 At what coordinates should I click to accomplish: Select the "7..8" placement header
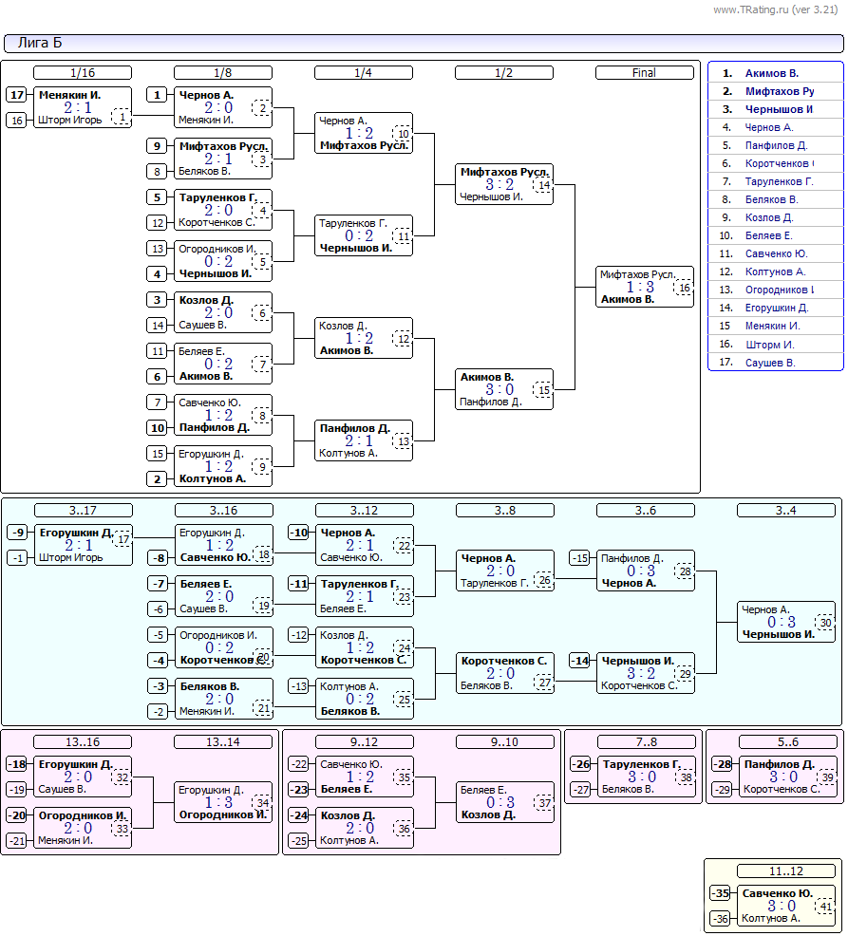(646, 742)
